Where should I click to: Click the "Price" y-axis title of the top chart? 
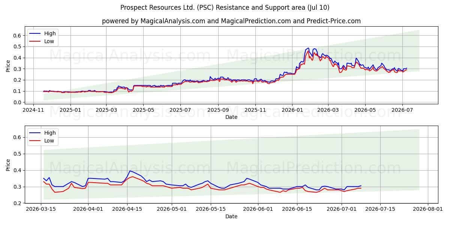tap(8, 66)
